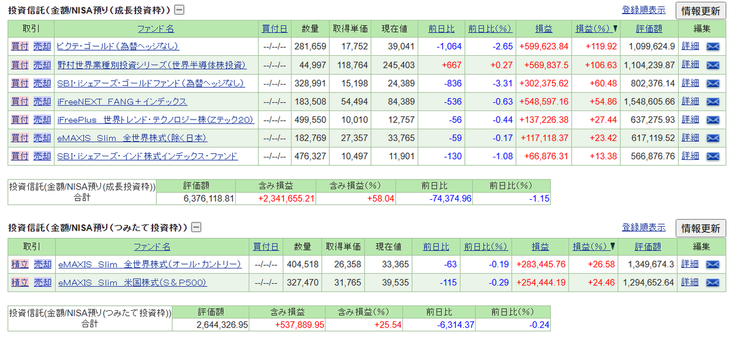Click 売却 for ピクテ・ゴールド
This screenshot has width=735, height=339.
(x=42, y=47)
